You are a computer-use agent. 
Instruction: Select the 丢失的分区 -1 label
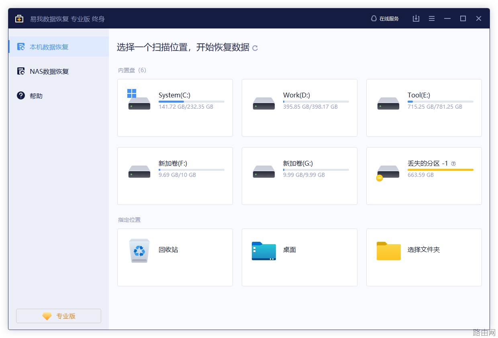click(x=428, y=163)
